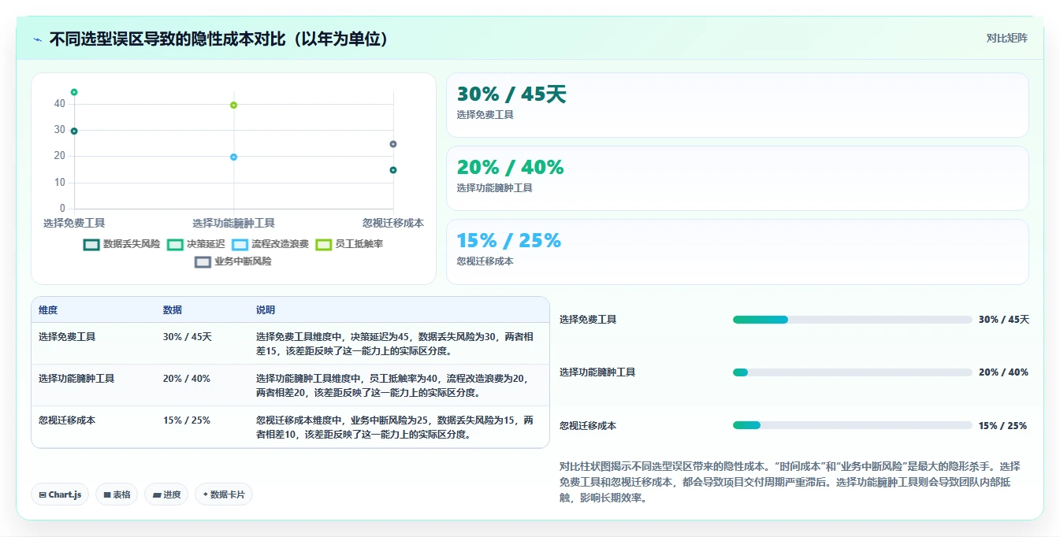Click x-axis label 选择免费工具

(x=74, y=223)
